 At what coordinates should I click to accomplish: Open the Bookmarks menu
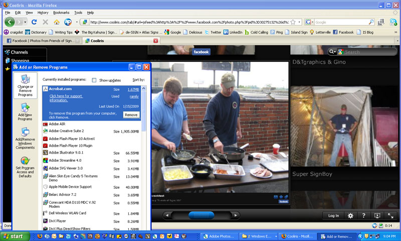[61, 13]
